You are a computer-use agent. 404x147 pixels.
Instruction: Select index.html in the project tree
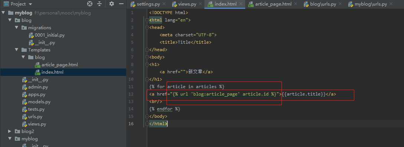(52, 72)
